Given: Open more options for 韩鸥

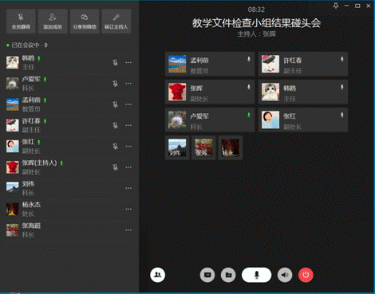Looking at the screenshot, I should (x=128, y=62).
